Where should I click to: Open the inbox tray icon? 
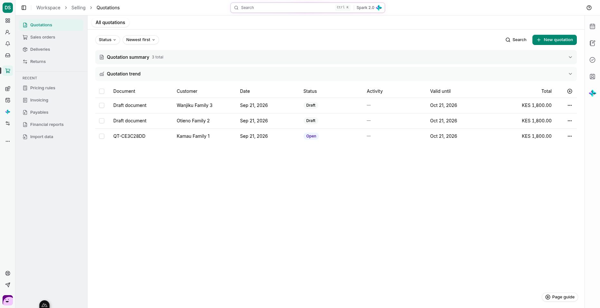tap(8, 55)
